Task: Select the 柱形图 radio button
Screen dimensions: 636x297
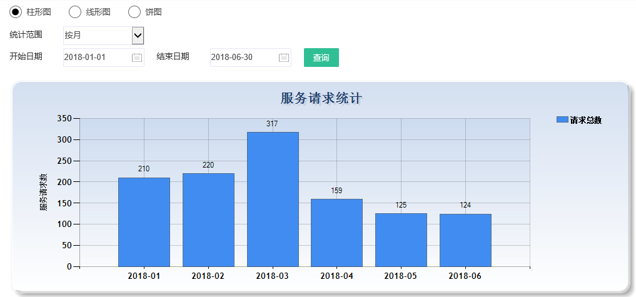Action: point(16,12)
